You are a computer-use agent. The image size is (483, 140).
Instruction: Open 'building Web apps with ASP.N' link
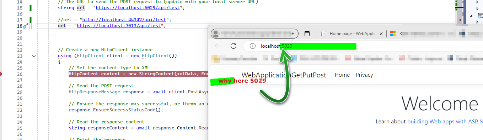point(445,122)
